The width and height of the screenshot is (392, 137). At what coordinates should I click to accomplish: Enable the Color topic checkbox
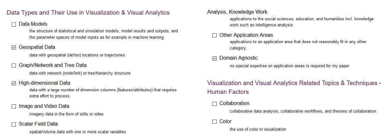click(x=214, y=122)
